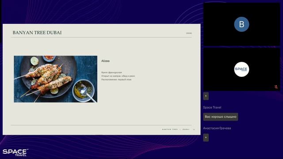Click the Space Travel logo at the bottom left
The width and height of the screenshot is (283, 159).
[x=15, y=152]
